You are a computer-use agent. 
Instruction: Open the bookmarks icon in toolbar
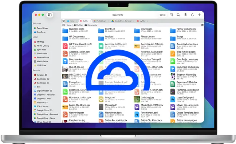coord(185,15)
